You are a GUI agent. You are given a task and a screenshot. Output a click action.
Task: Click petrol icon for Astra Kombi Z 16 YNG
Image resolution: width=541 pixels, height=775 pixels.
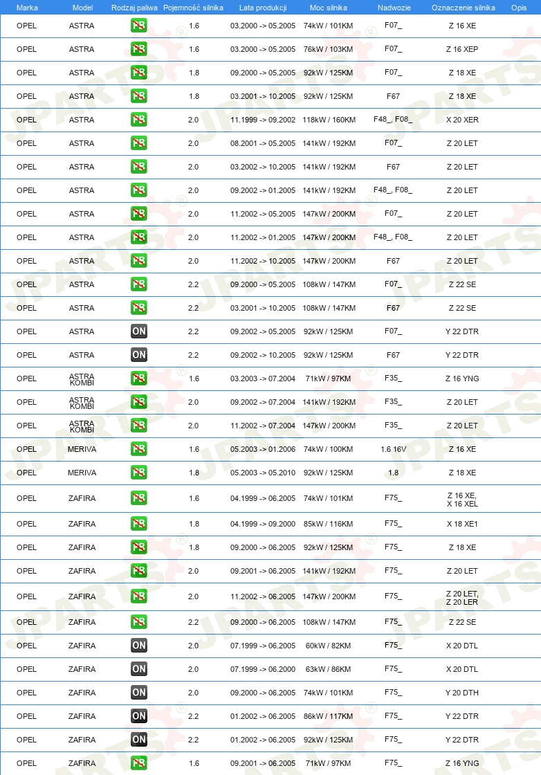click(139, 379)
